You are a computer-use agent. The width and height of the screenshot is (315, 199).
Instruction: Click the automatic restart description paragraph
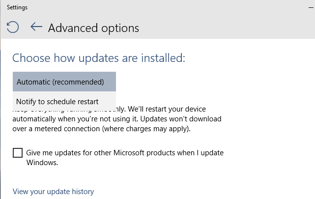117,119
